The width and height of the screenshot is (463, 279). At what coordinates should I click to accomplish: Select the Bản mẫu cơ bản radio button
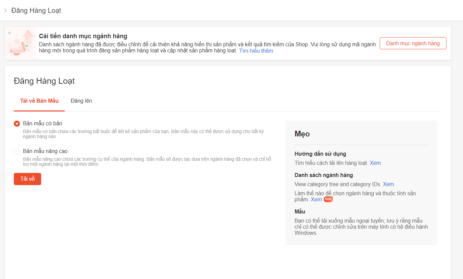17,124
